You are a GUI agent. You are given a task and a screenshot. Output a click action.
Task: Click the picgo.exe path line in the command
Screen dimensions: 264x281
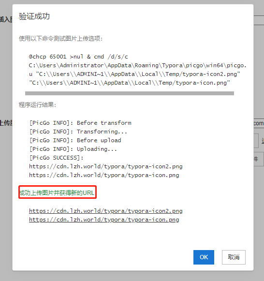[137, 65]
